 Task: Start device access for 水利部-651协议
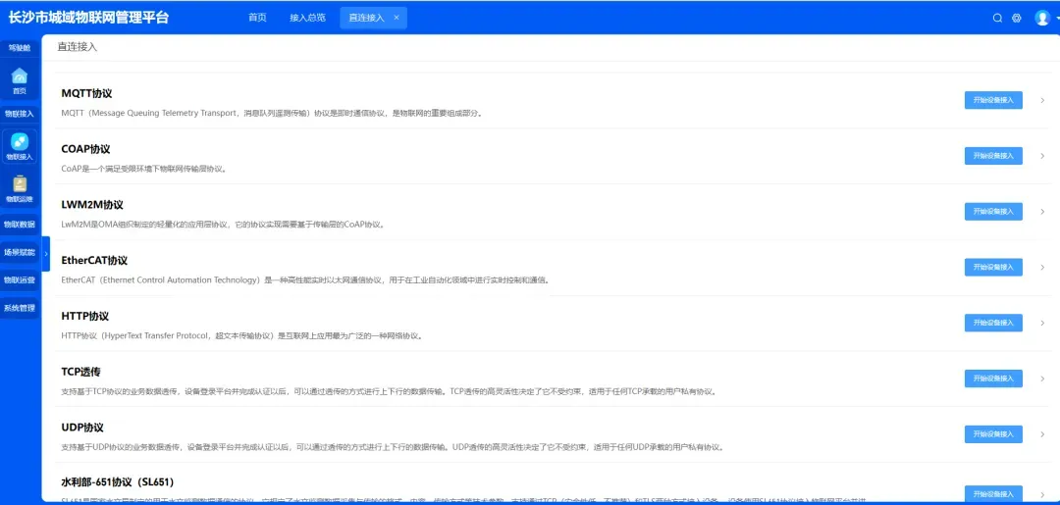tap(993, 494)
